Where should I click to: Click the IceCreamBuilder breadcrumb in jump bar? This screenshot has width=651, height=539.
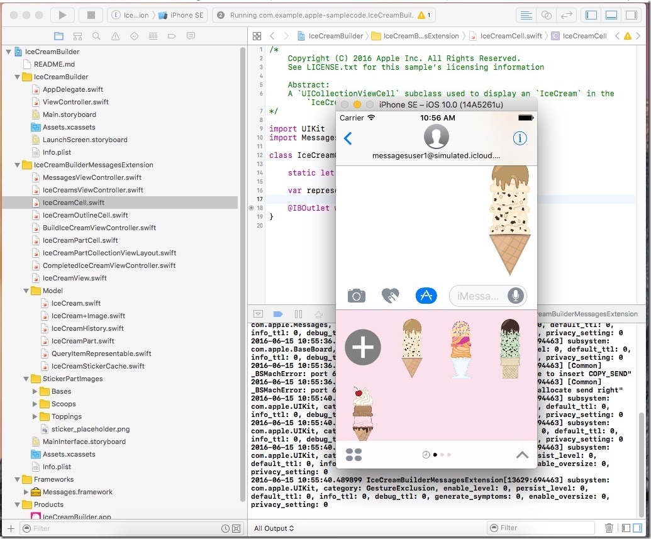click(x=330, y=36)
